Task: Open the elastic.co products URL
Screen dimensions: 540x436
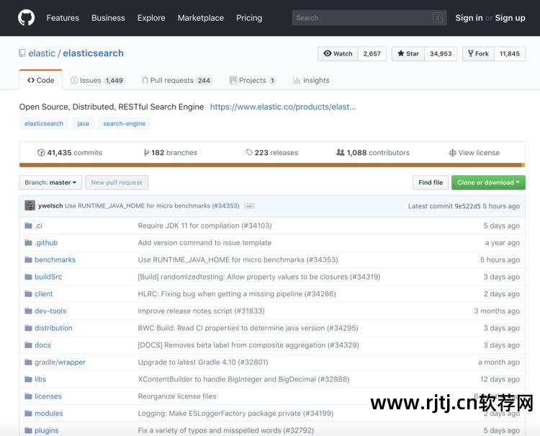Action: pos(283,107)
